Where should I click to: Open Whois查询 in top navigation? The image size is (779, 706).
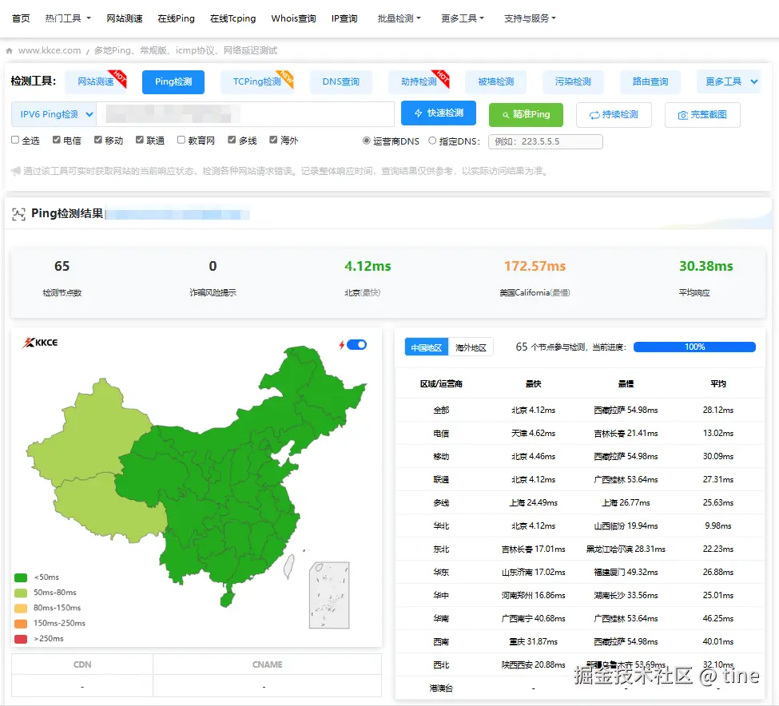pos(293,18)
